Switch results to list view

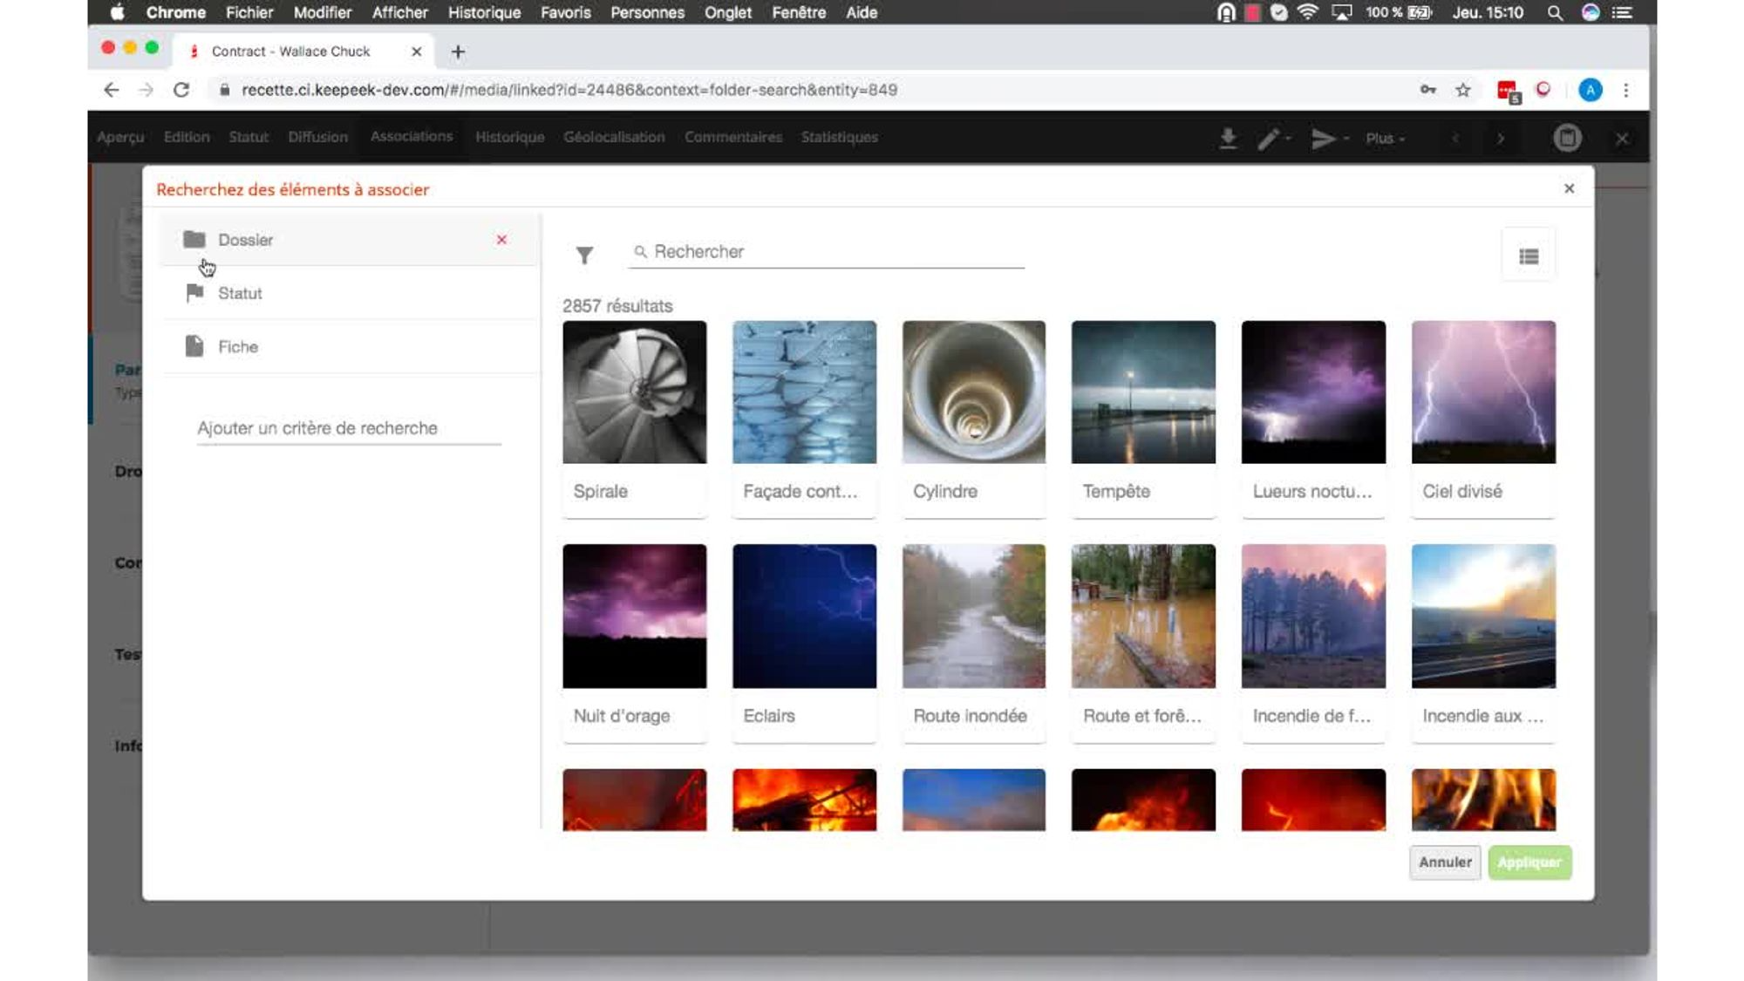pos(1528,256)
